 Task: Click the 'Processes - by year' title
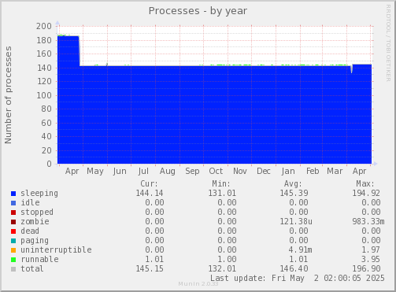198,11
